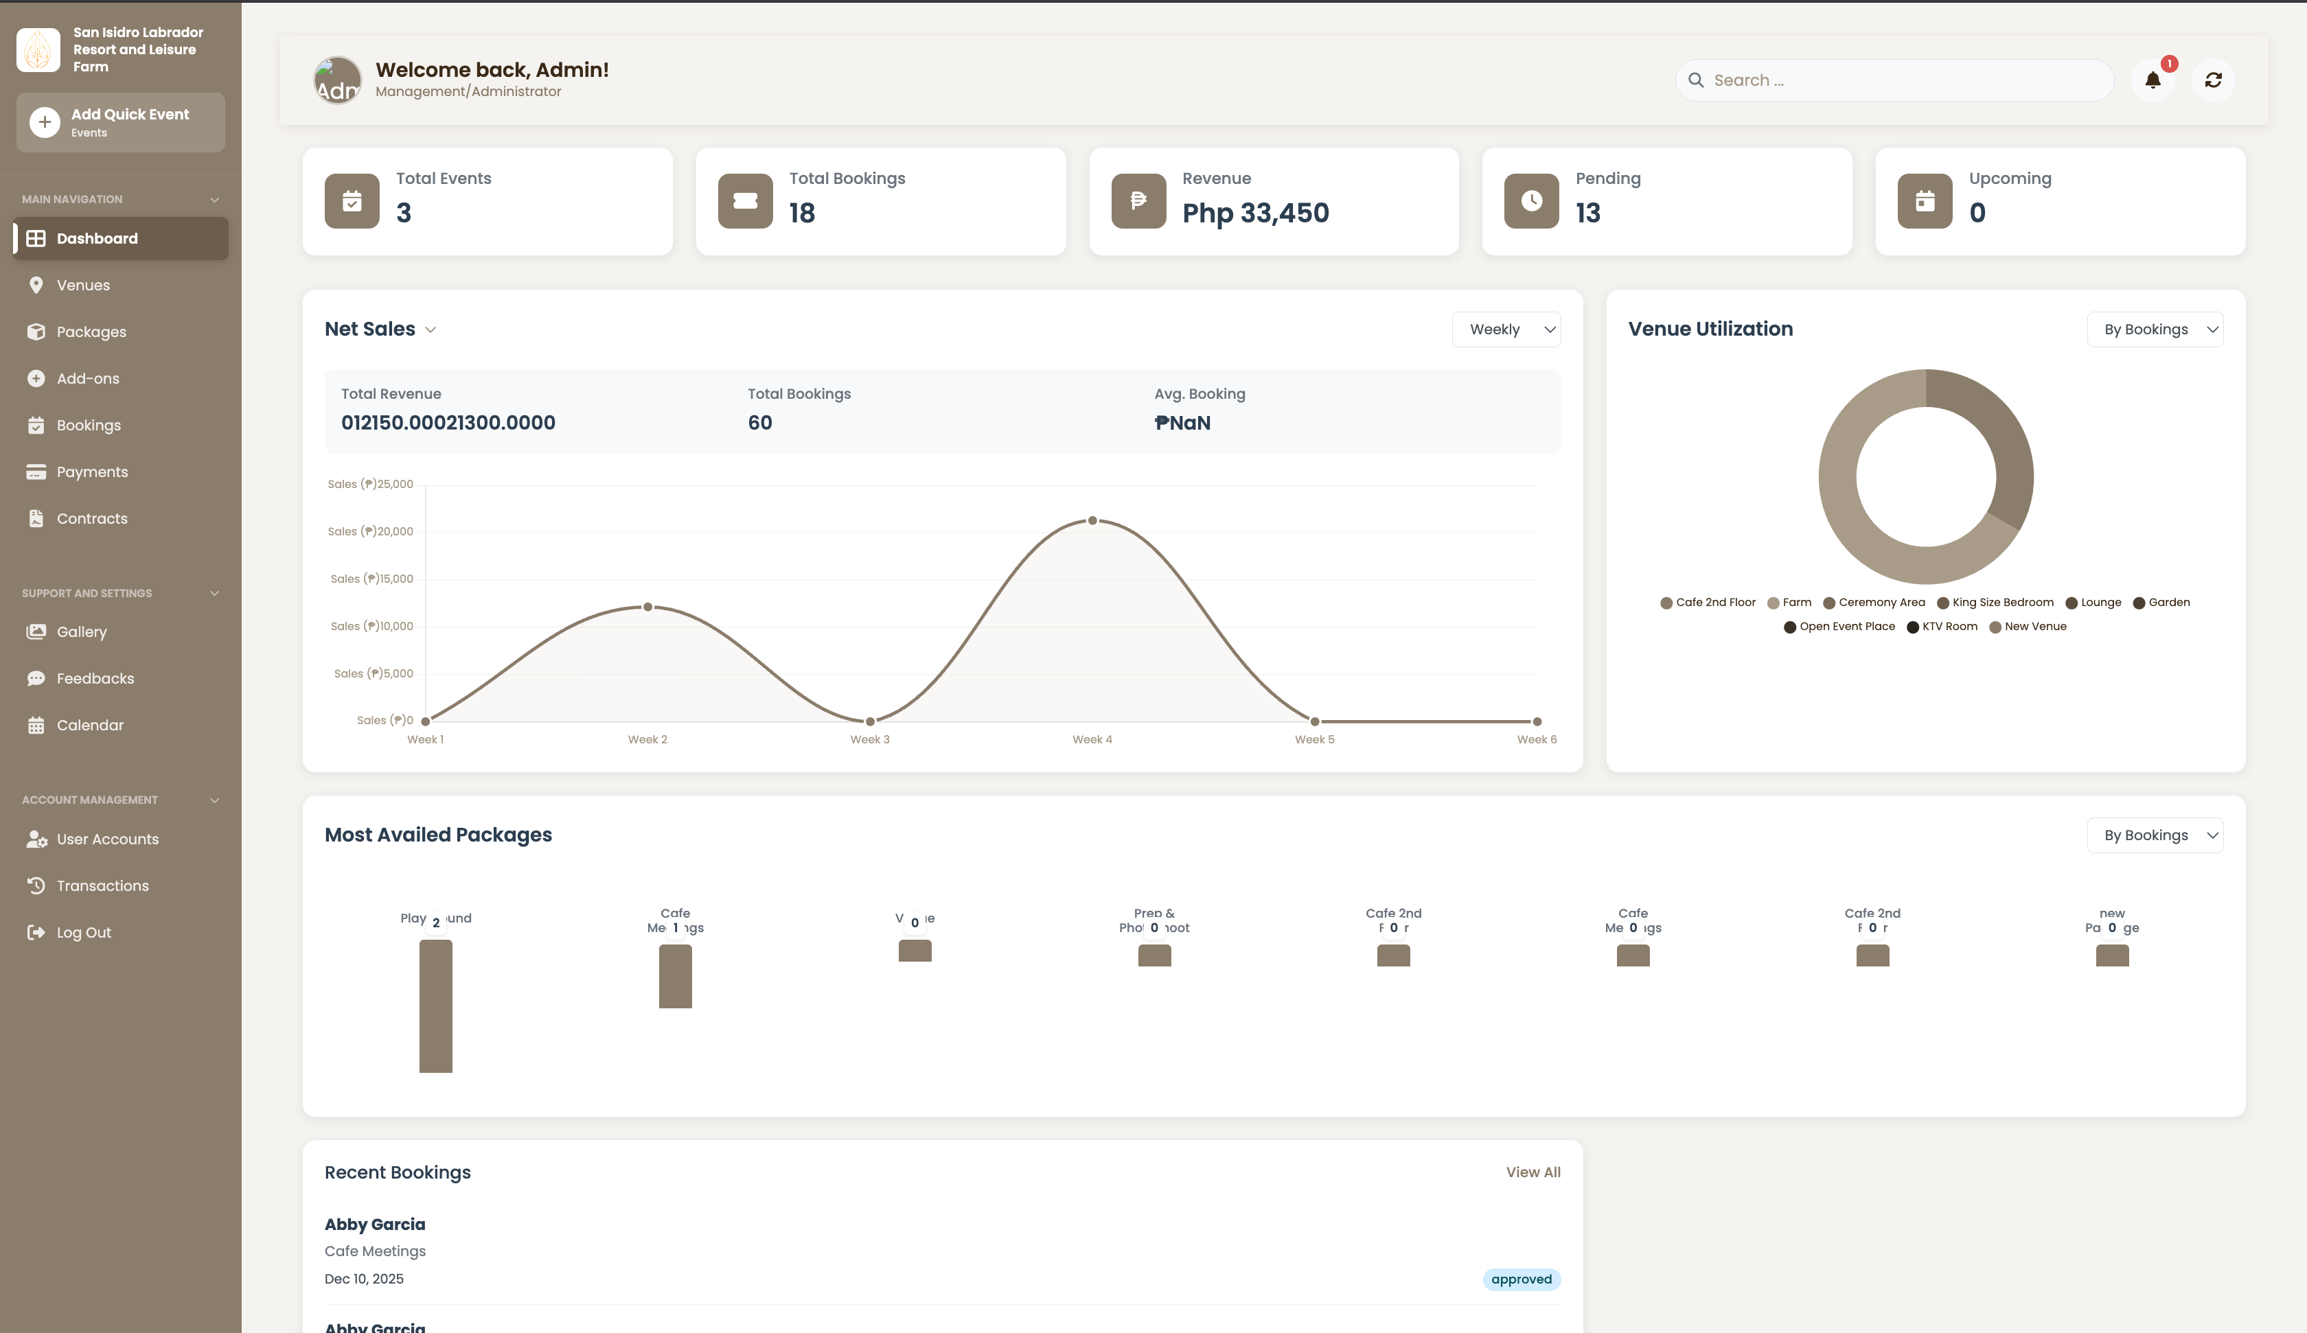Screen dimensions: 2307x1333
Task: Open the notifications bell icon
Action: pyautogui.click(x=2153, y=80)
